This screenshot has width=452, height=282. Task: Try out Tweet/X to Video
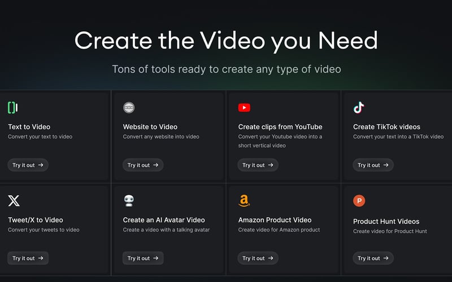[x=28, y=258]
